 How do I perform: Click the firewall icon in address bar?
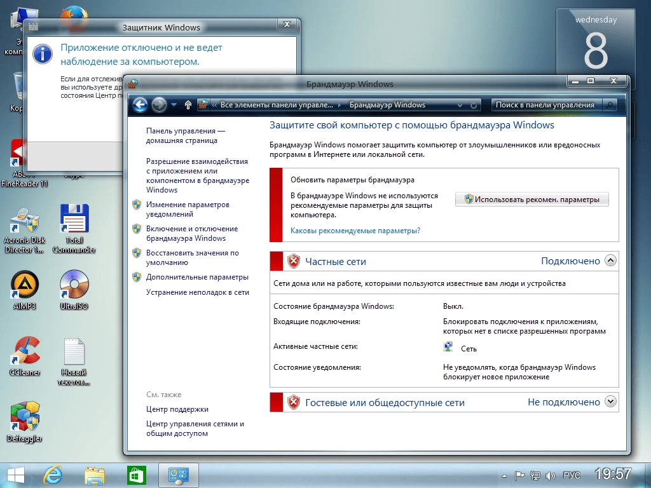tap(203, 105)
